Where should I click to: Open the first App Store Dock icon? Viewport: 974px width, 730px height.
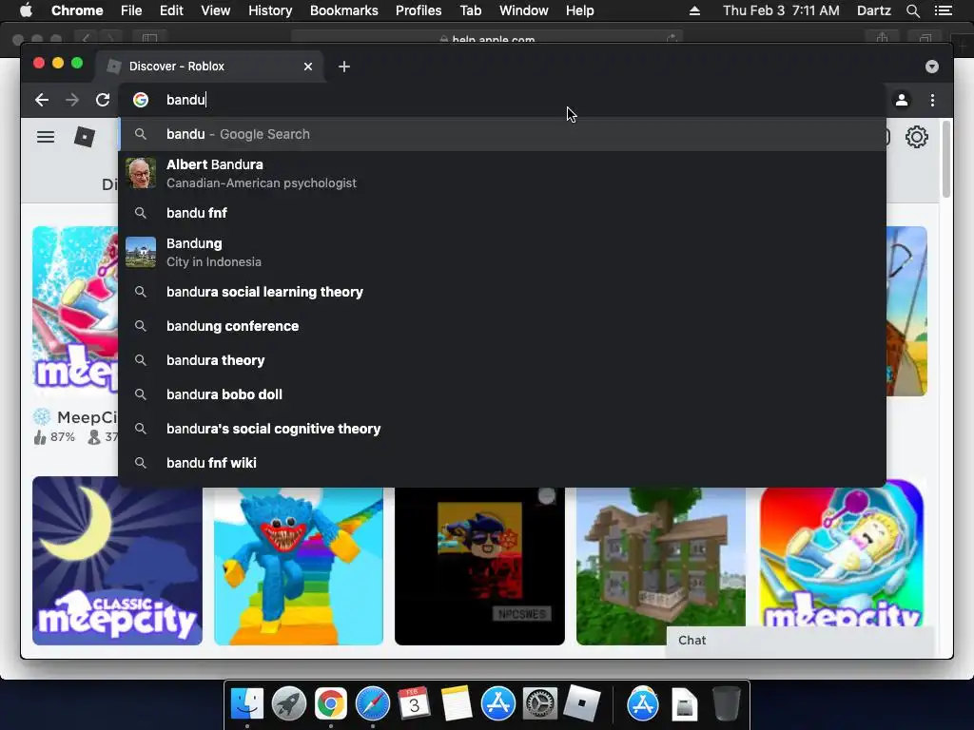pyautogui.click(x=498, y=703)
